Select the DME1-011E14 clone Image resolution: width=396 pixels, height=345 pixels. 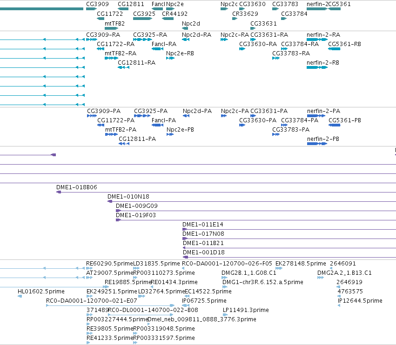point(289,229)
